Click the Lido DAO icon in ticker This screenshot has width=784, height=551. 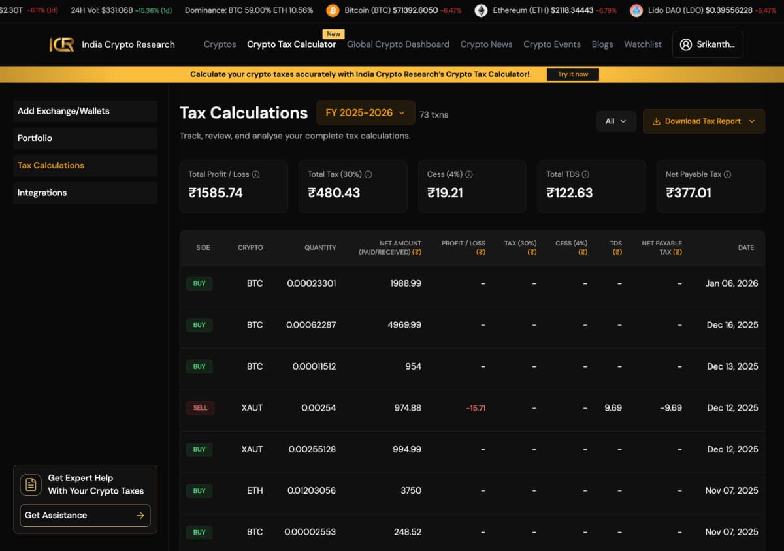636,10
